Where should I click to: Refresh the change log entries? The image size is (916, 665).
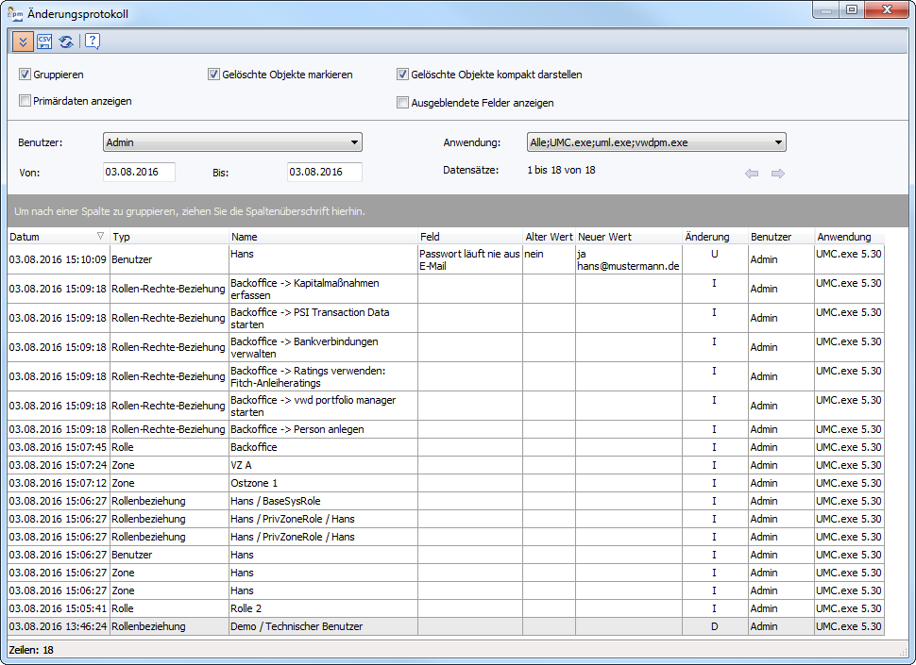tap(66, 42)
